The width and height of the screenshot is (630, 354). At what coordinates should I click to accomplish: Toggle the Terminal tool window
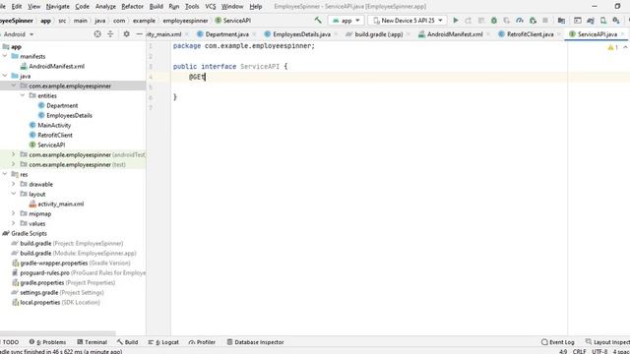[x=92, y=342]
